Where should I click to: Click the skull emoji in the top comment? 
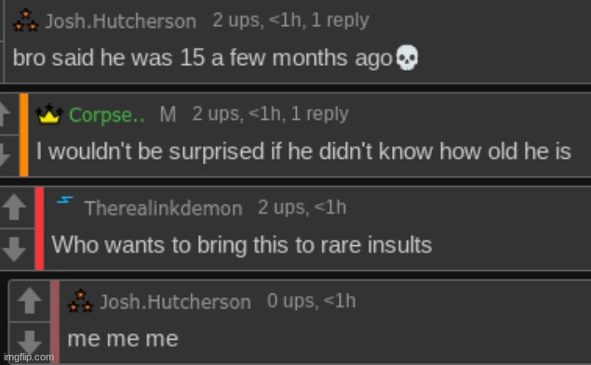click(407, 58)
